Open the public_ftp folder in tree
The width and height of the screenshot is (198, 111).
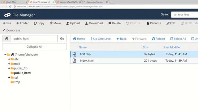[21, 68]
